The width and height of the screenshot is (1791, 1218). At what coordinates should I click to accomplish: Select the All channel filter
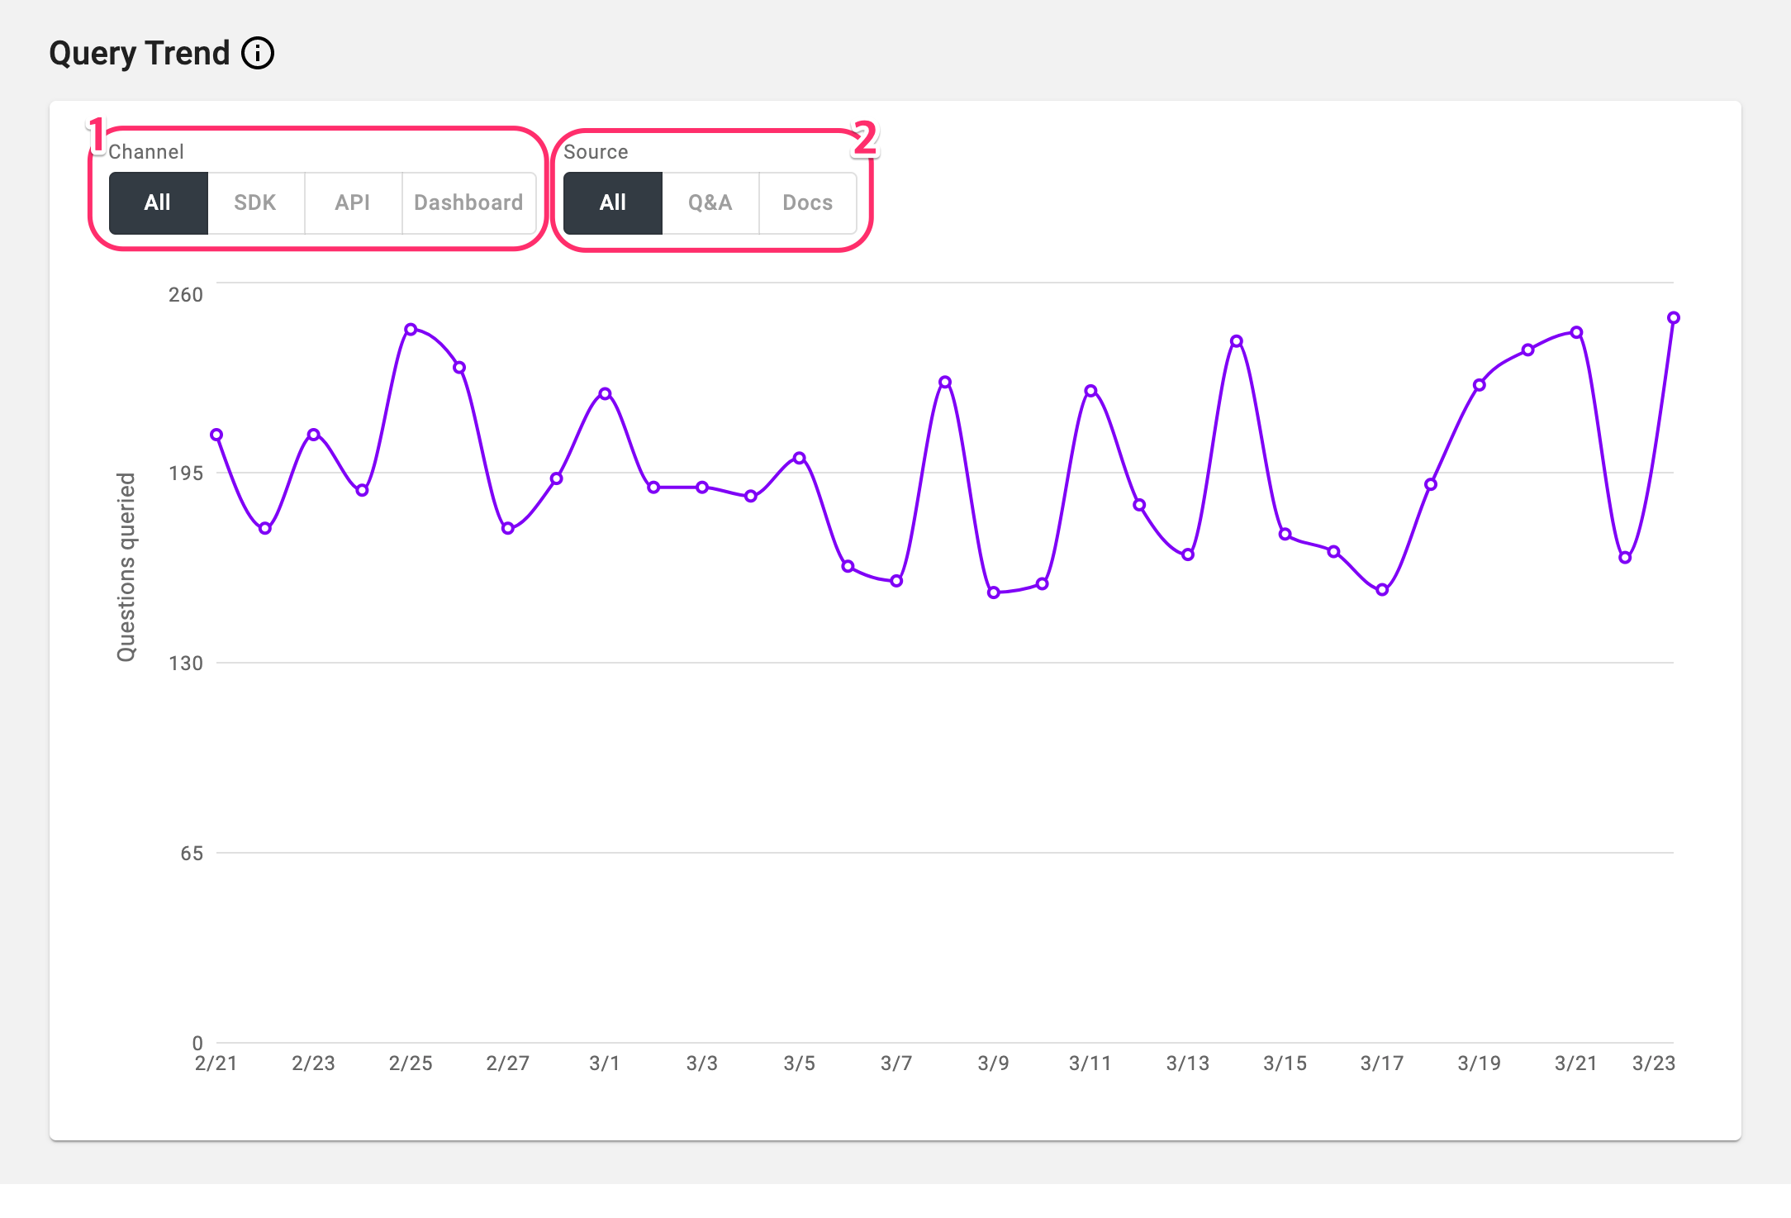158,203
